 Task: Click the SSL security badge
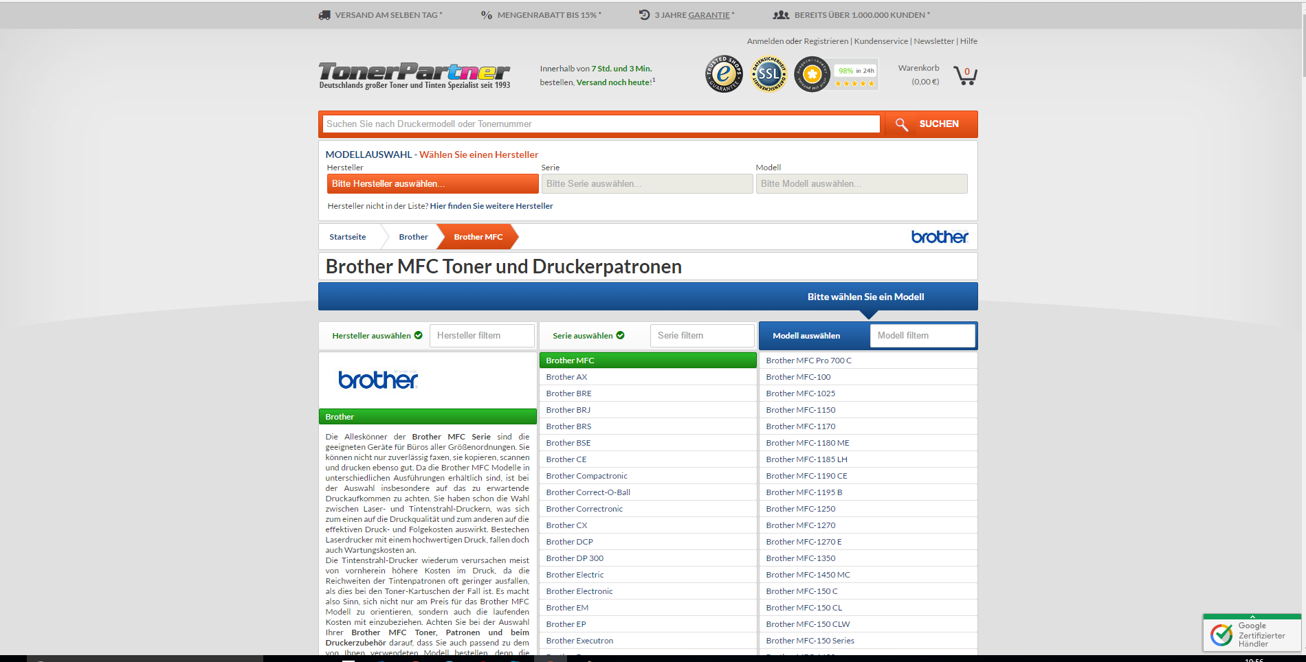768,74
